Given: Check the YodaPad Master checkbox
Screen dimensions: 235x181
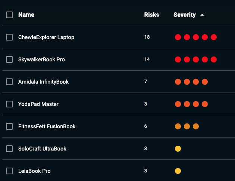Looking at the screenshot, I should (9, 104).
